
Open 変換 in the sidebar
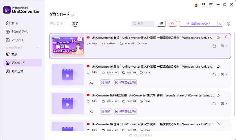tap(23, 54)
